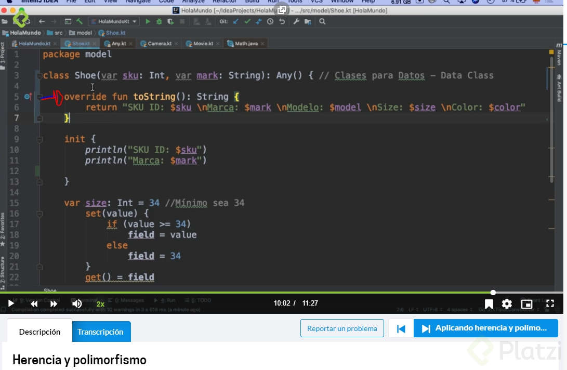Click Git Commit green checkmark

247,22
